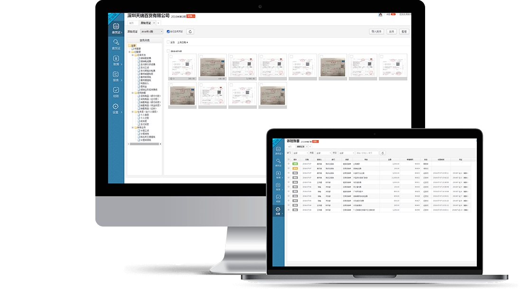
Task: Toggle the 含已生成凭证 checkbox
Action: tap(168, 32)
